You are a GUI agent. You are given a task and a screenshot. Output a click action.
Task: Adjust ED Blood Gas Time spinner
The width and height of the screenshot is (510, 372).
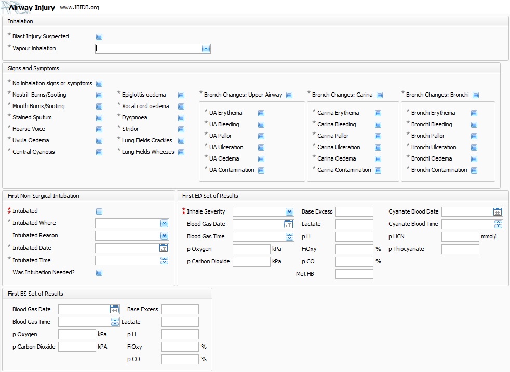point(289,237)
